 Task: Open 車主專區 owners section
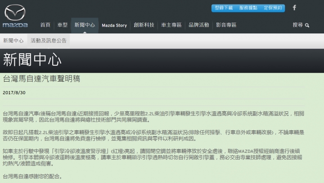pos(171,25)
